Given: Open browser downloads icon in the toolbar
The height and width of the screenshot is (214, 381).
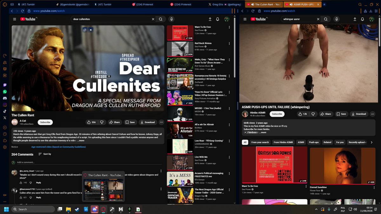Looking at the screenshot, I should [x=371, y=11].
